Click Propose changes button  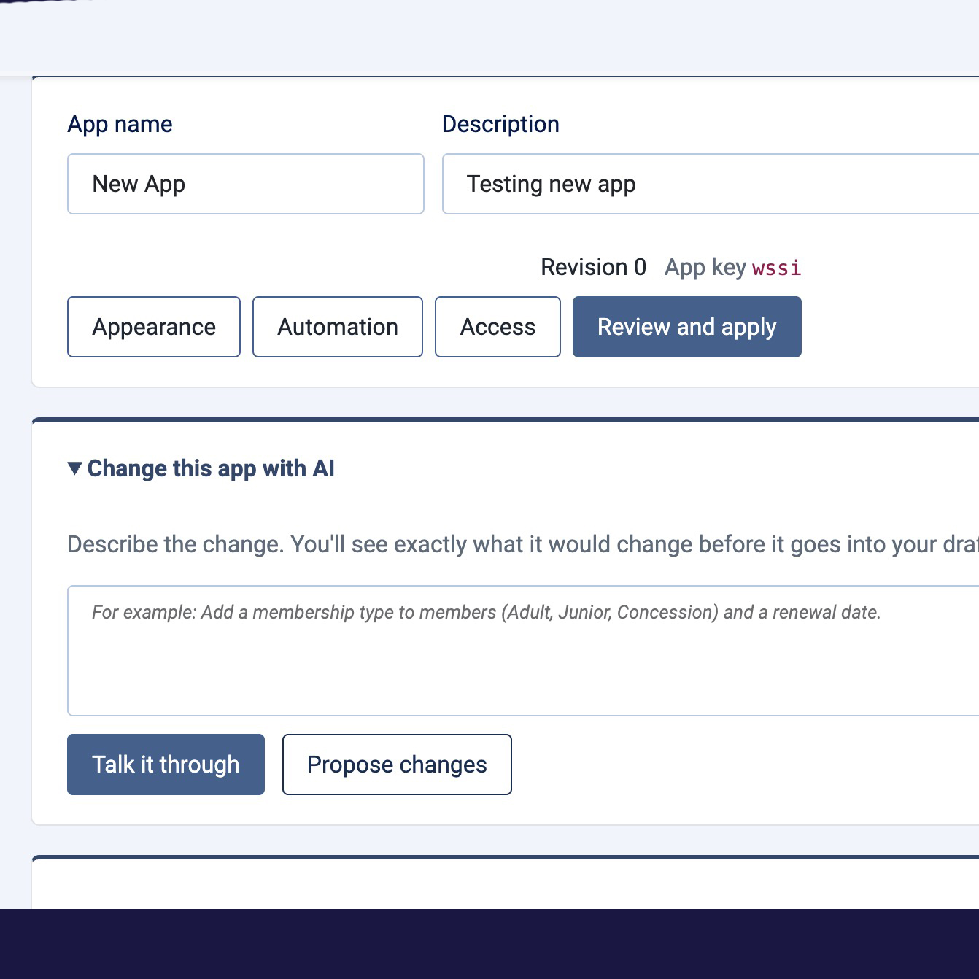tap(397, 765)
